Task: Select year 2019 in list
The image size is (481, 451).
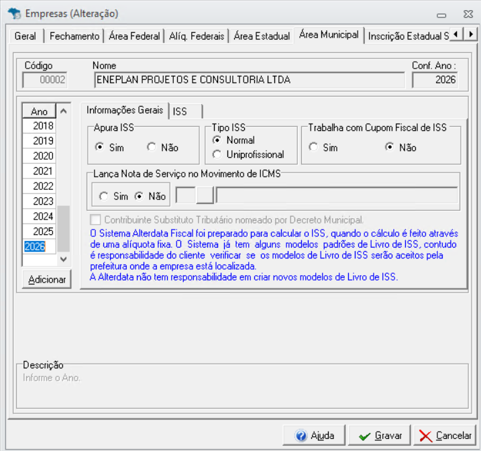Action: [x=40, y=141]
